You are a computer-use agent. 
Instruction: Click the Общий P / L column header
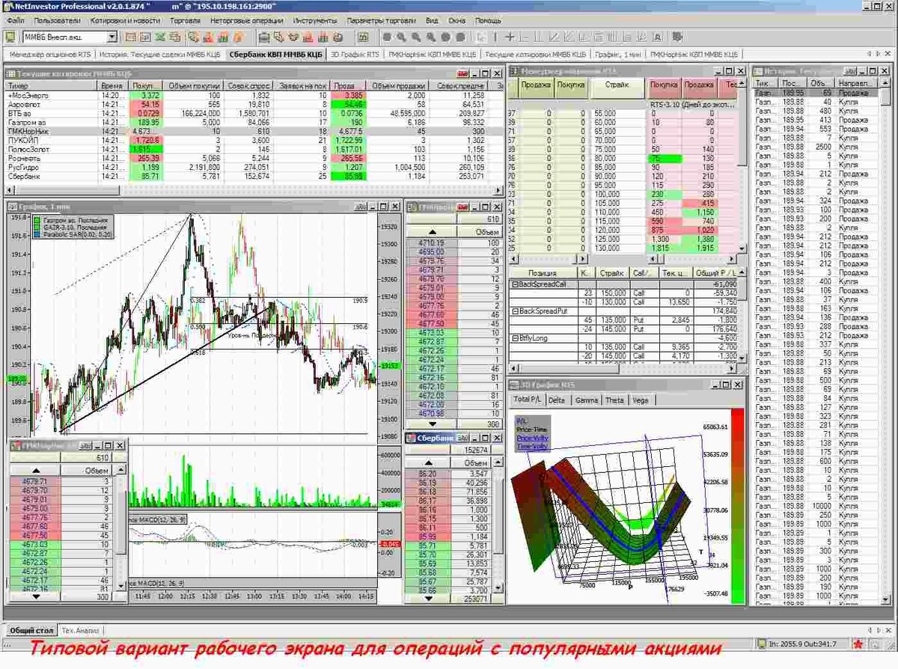(x=718, y=274)
